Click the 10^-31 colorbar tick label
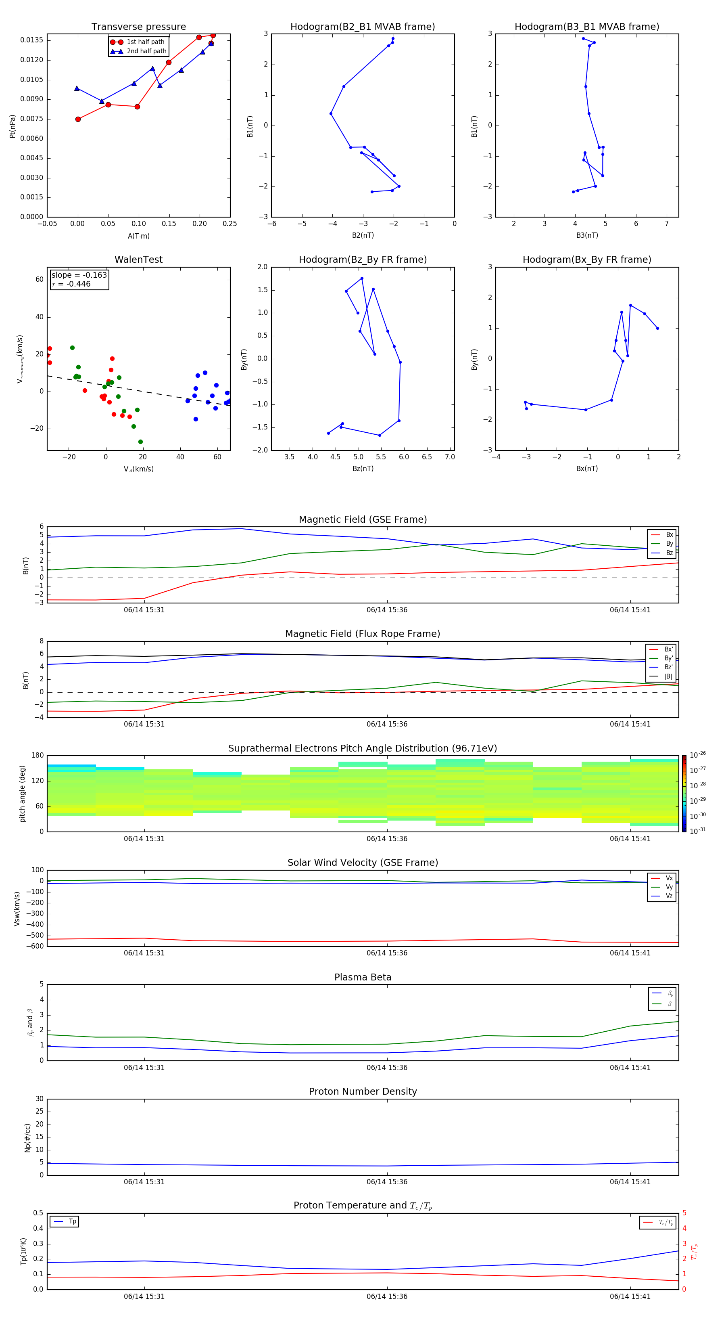Screen dimensions: 726x1332 (x=698, y=831)
